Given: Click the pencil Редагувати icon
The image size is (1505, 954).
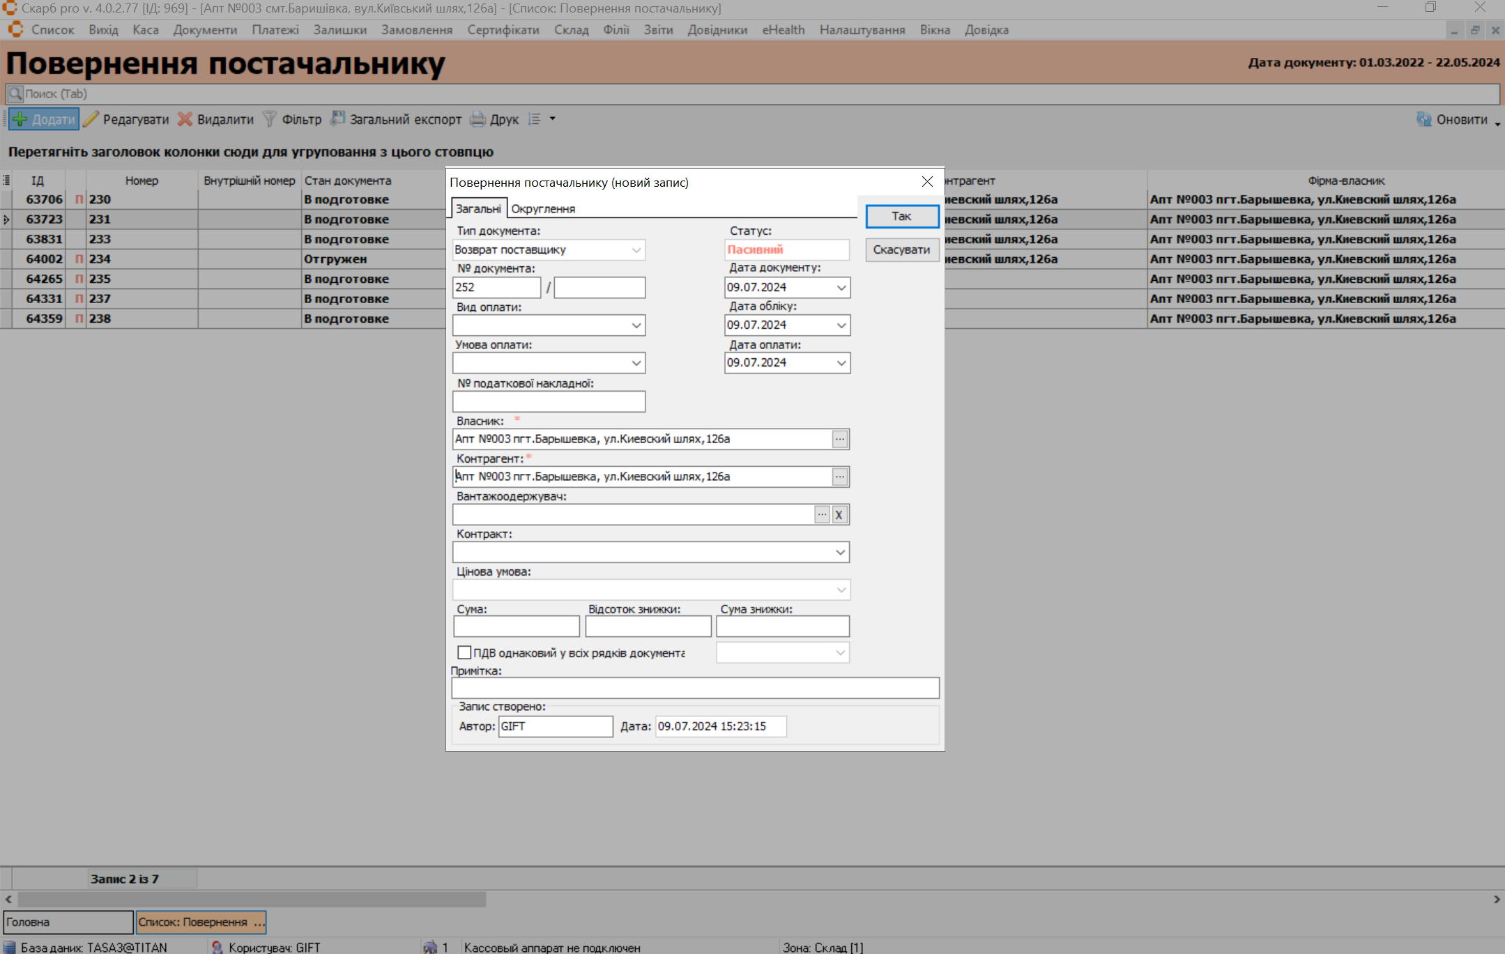Looking at the screenshot, I should (x=91, y=119).
